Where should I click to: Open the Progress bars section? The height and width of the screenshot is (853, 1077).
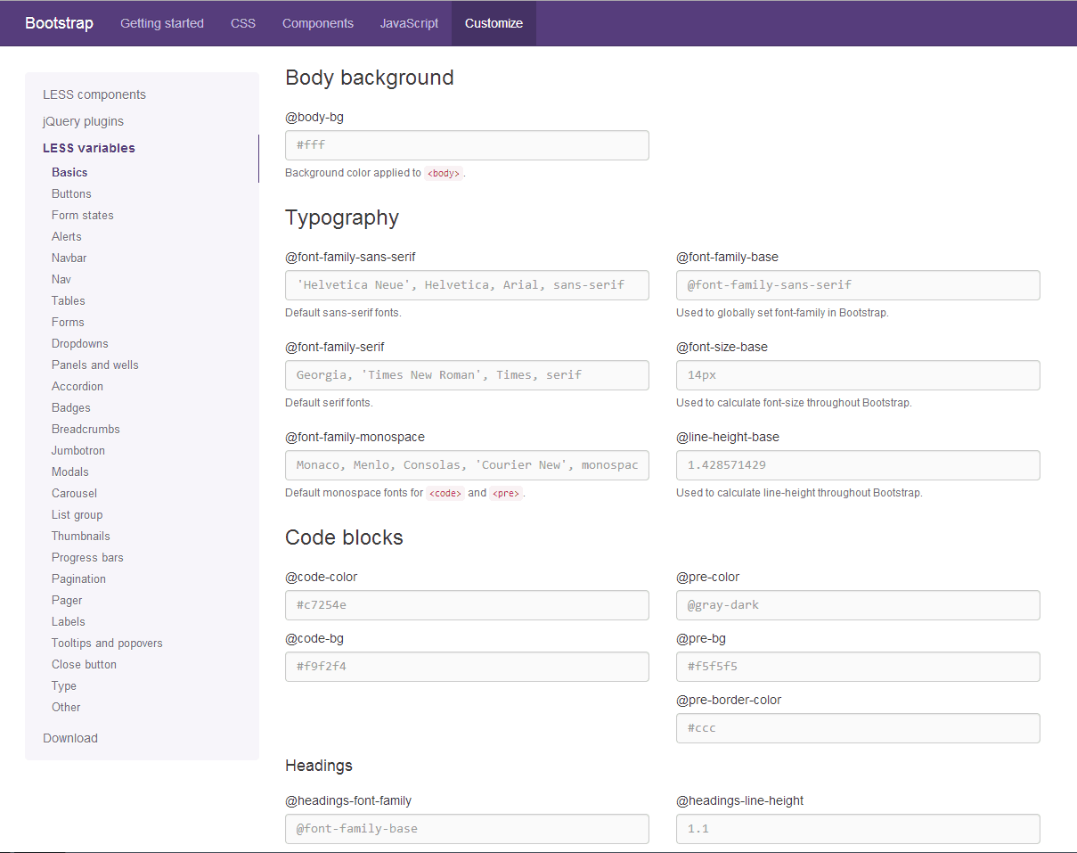87,557
